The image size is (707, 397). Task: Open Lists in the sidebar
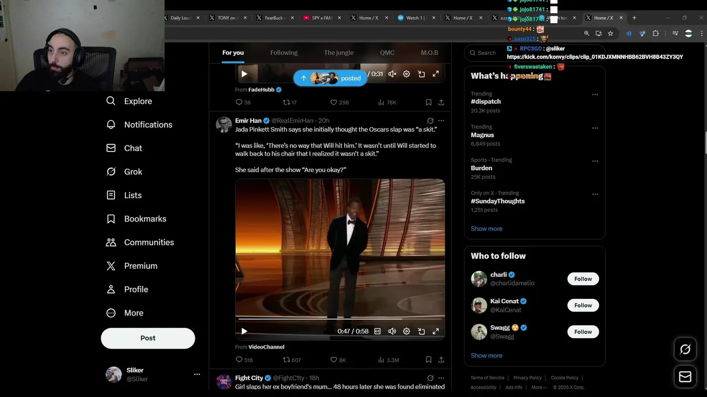coord(124,195)
